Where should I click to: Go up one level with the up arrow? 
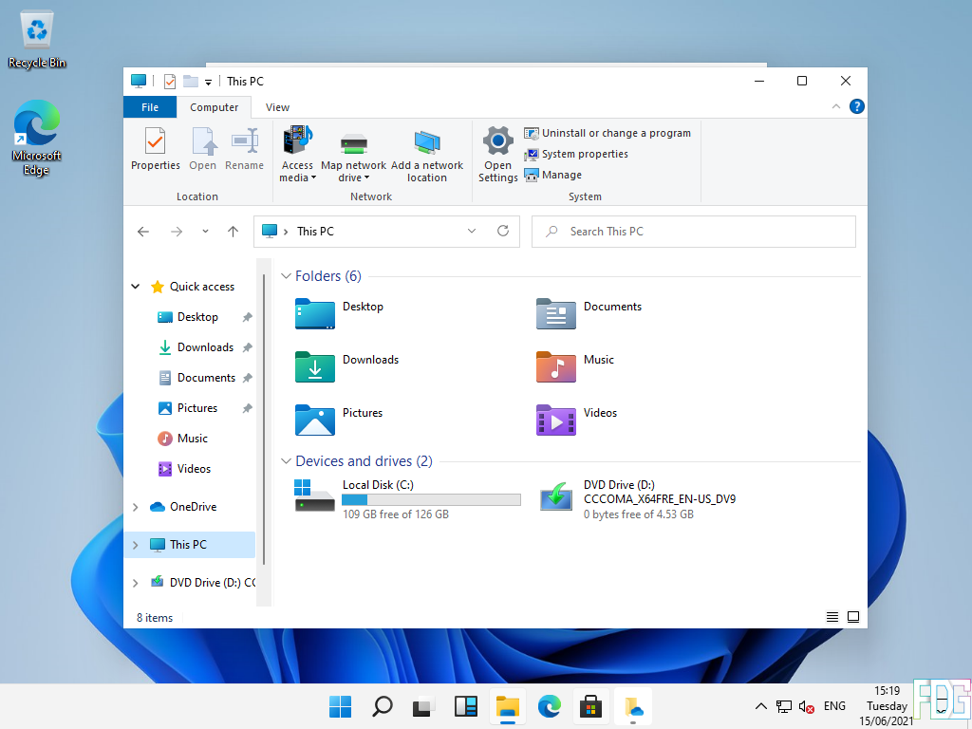[x=234, y=232]
